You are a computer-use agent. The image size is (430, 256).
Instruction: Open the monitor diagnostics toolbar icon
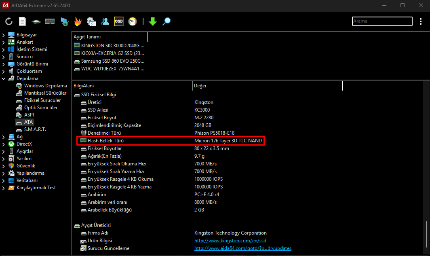point(64,21)
